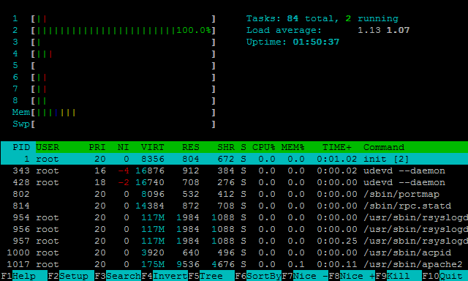Click the Tasks: 84 total text

click(x=292, y=19)
